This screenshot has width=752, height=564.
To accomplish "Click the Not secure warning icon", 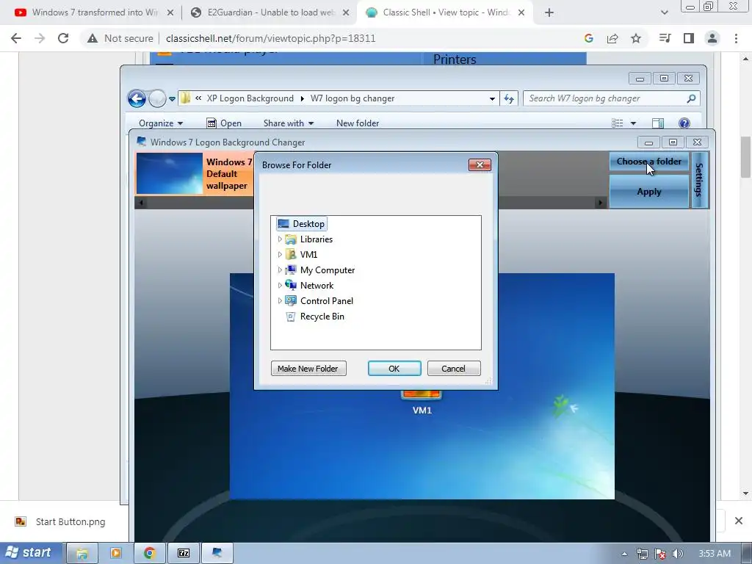I will (x=92, y=38).
